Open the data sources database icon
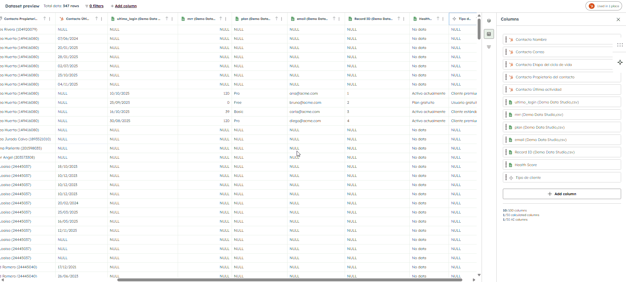This screenshot has height=282, width=626. coord(489,21)
